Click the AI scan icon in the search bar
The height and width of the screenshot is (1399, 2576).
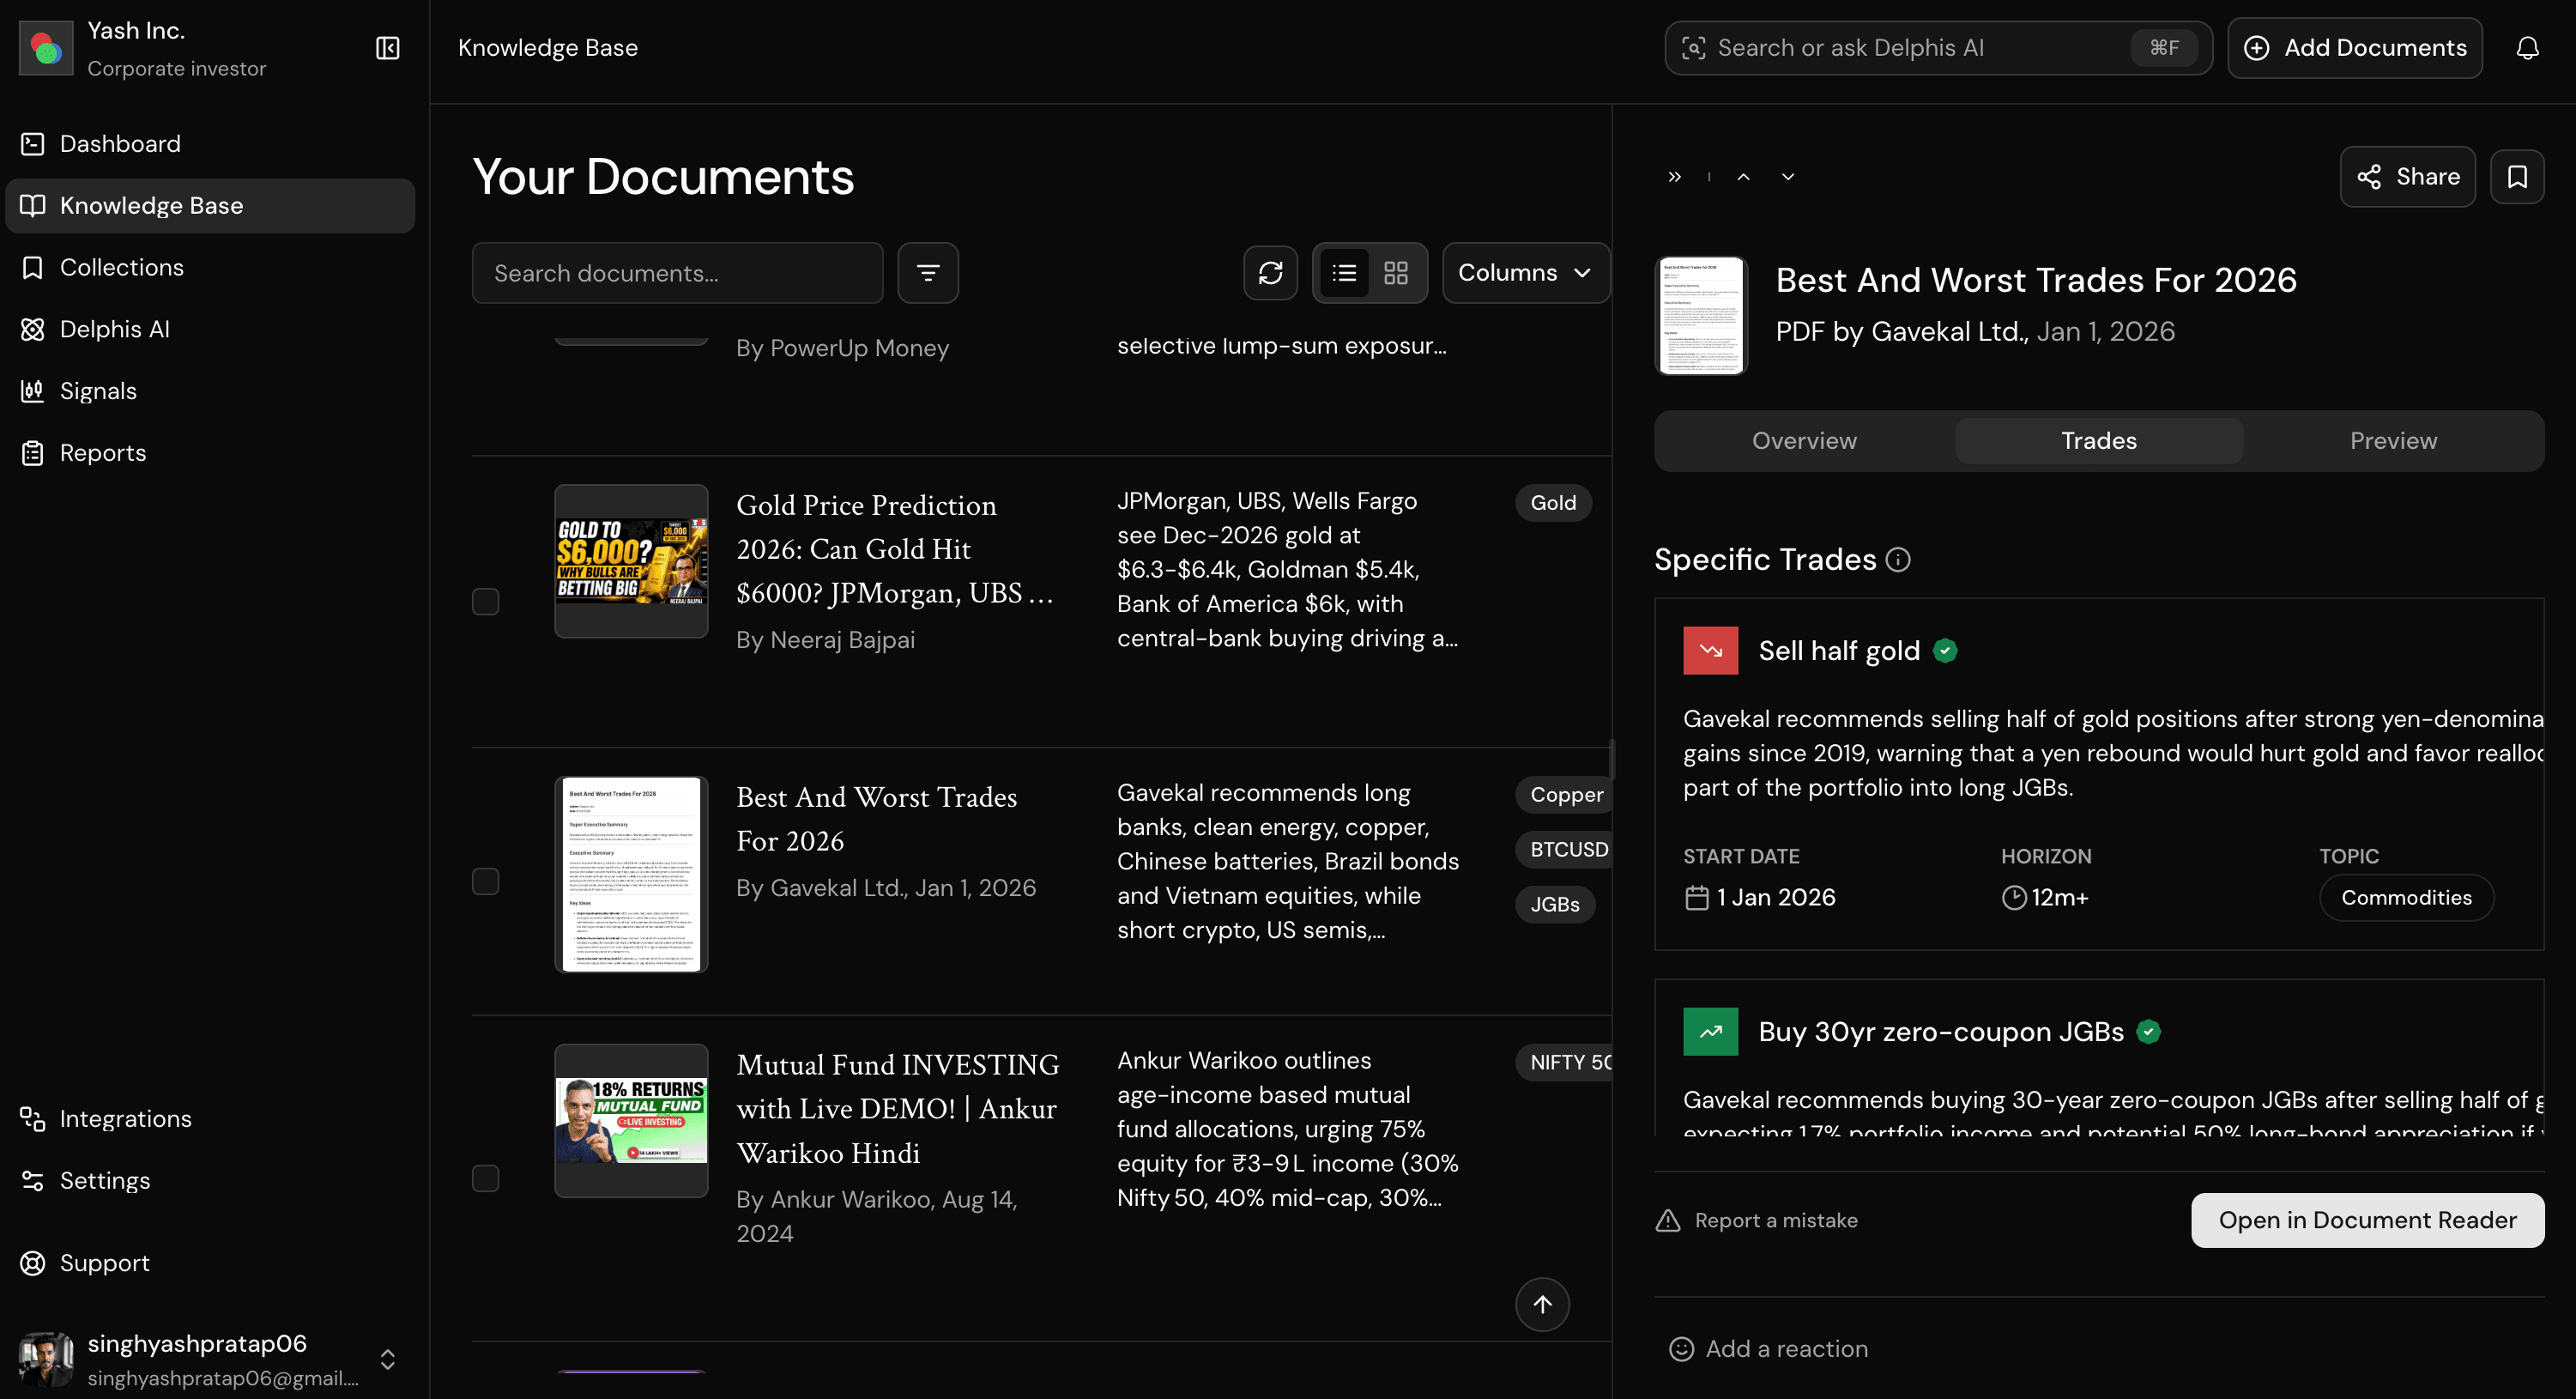1693,48
